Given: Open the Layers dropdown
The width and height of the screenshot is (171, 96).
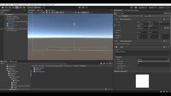Looking at the screenshot, I should pyautogui.click(x=153, y=7).
